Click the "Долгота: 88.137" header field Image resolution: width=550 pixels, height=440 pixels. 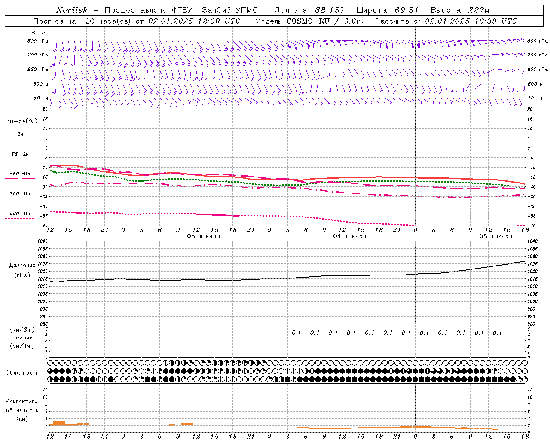309,10
